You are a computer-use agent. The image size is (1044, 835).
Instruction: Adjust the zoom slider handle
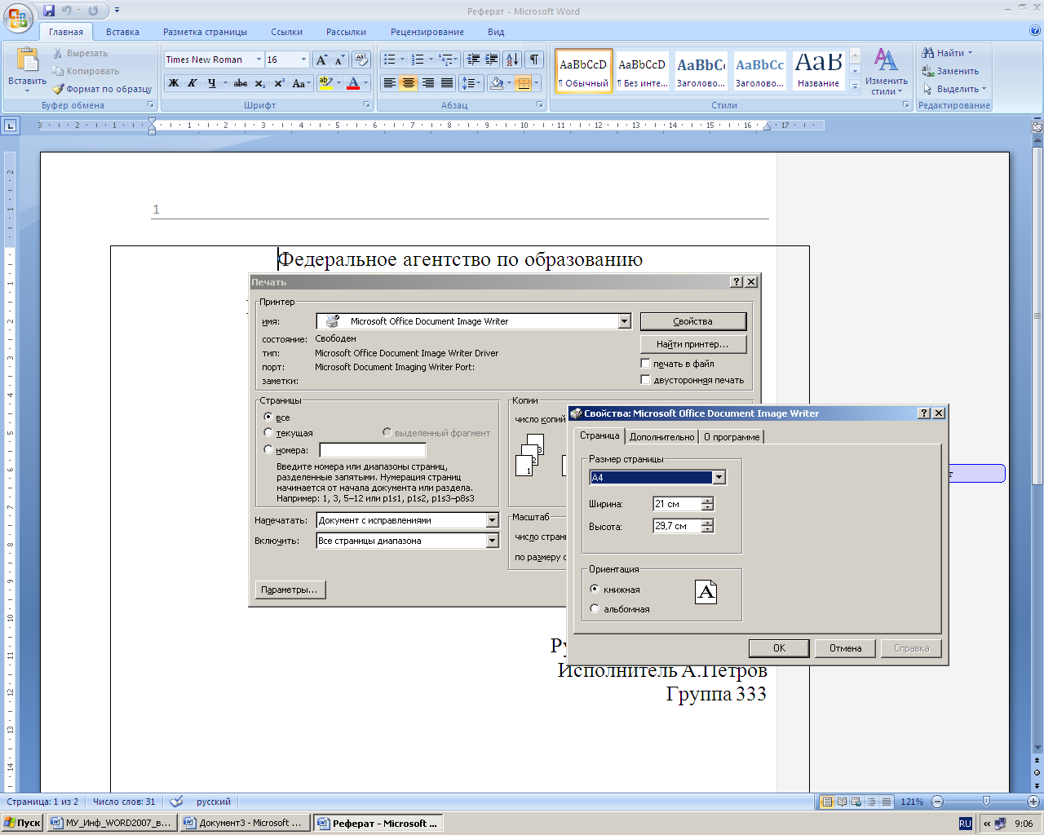tap(986, 802)
